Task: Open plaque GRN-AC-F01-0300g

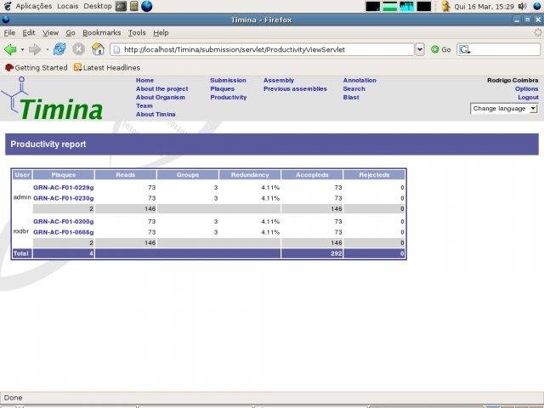Action: coord(64,221)
